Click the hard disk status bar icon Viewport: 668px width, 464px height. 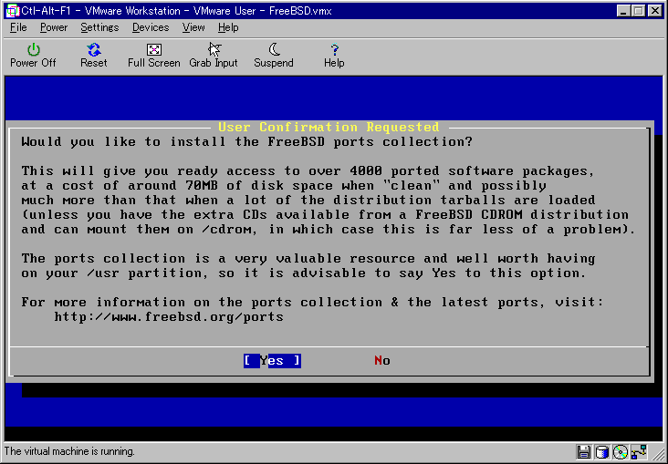(602, 451)
